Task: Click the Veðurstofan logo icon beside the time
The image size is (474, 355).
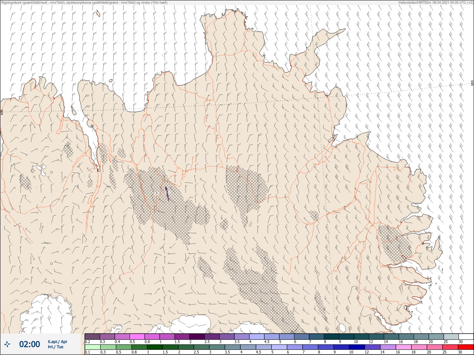Action: click(7, 344)
